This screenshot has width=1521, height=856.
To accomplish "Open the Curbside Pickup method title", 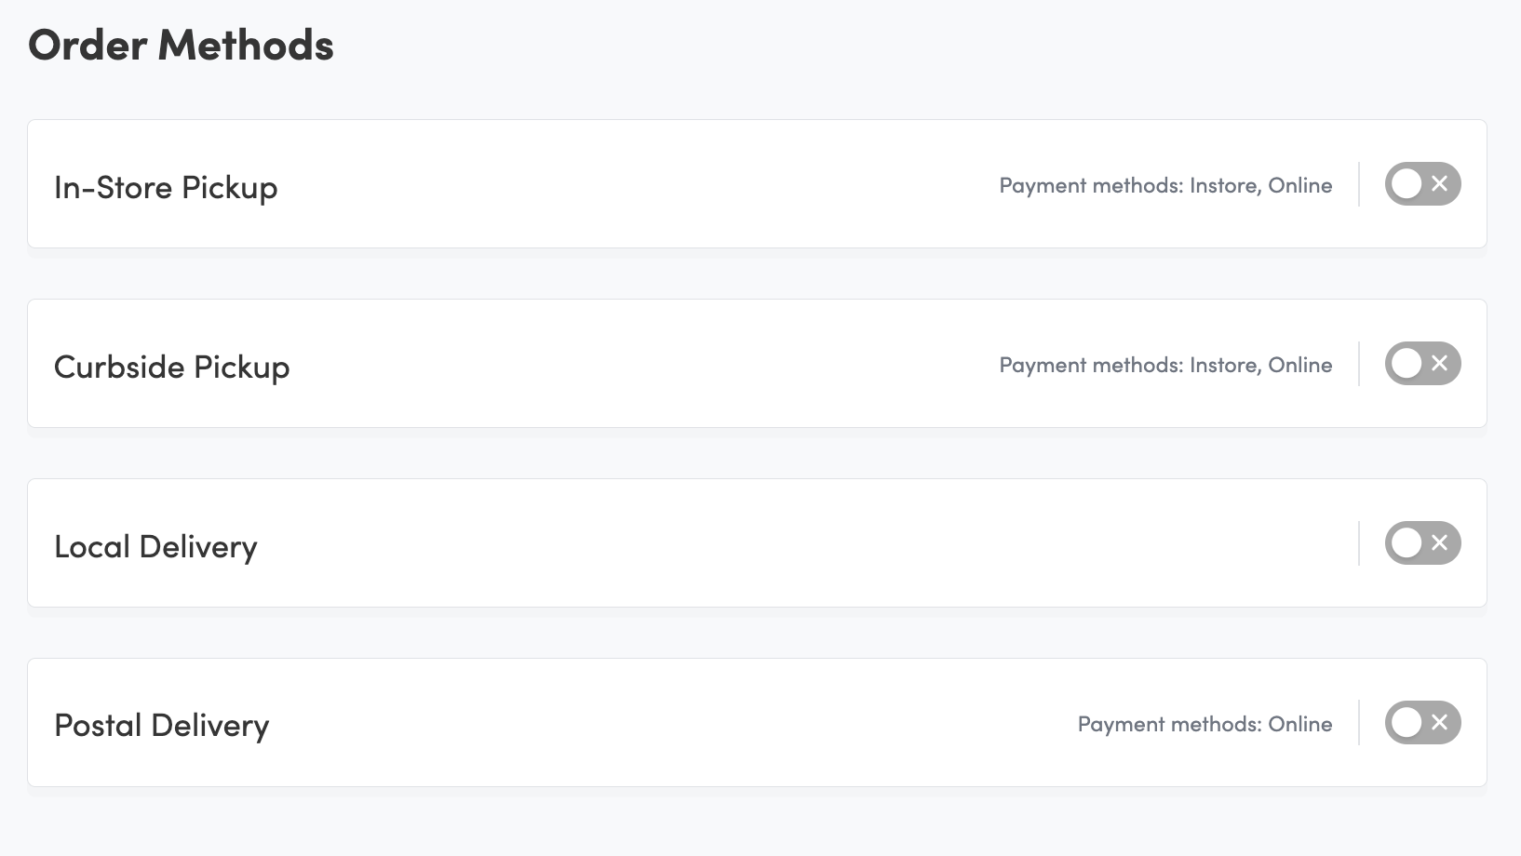I will point(172,367).
